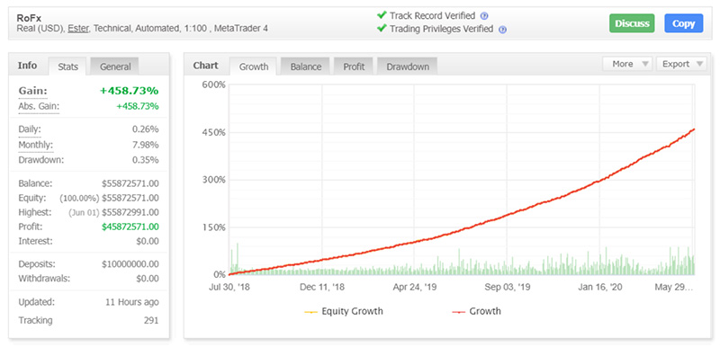Open the Drawdown chart tab
Image resolution: width=720 pixels, height=347 pixels.
tap(408, 67)
